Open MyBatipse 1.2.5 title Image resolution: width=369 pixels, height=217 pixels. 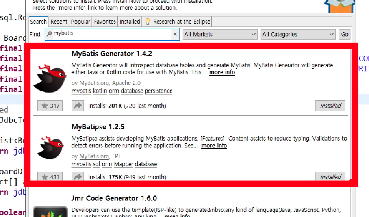[x=98, y=127]
